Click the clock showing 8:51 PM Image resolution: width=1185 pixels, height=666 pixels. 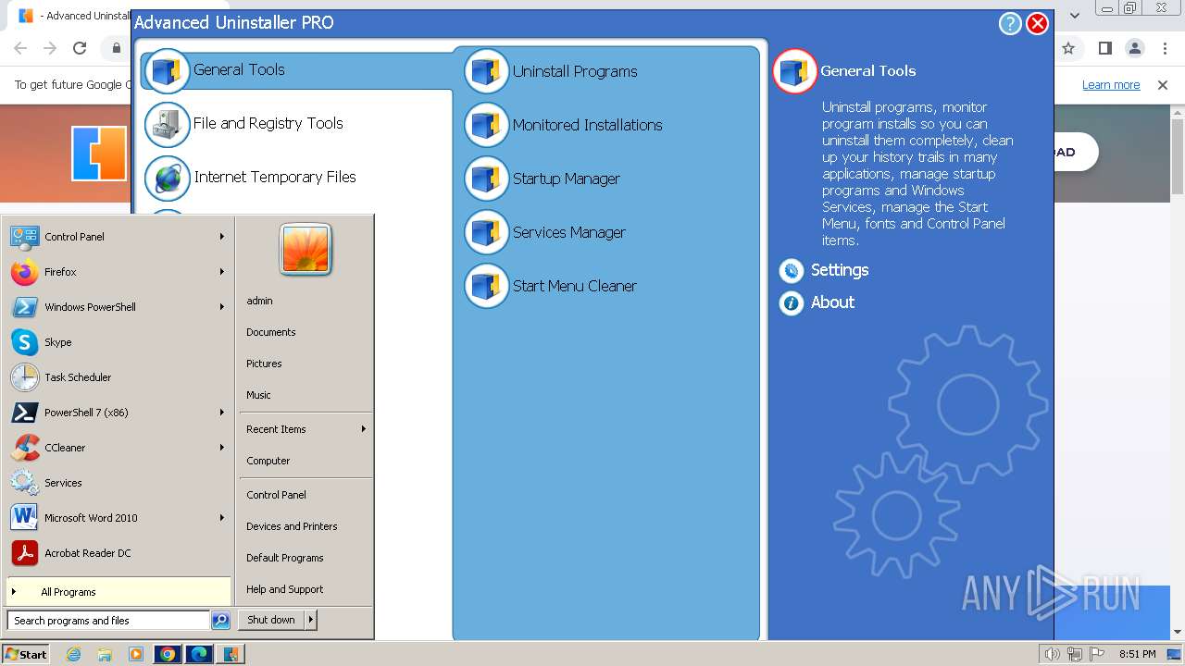(x=1138, y=654)
